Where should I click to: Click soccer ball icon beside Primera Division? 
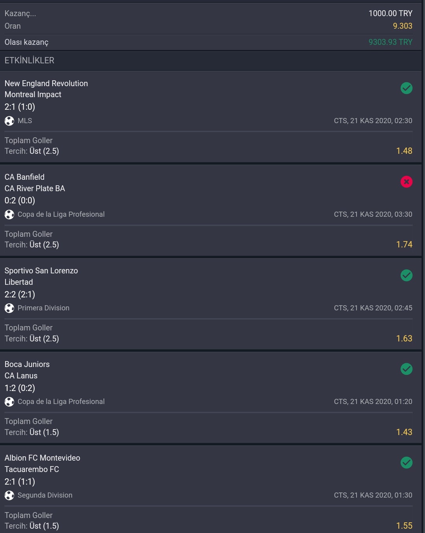point(9,308)
